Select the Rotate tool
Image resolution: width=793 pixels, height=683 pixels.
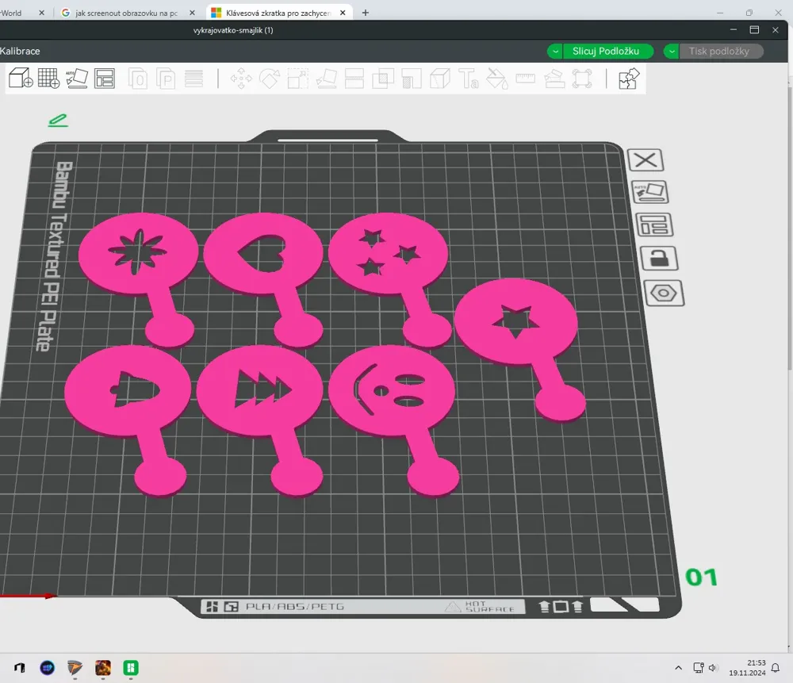coord(270,79)
